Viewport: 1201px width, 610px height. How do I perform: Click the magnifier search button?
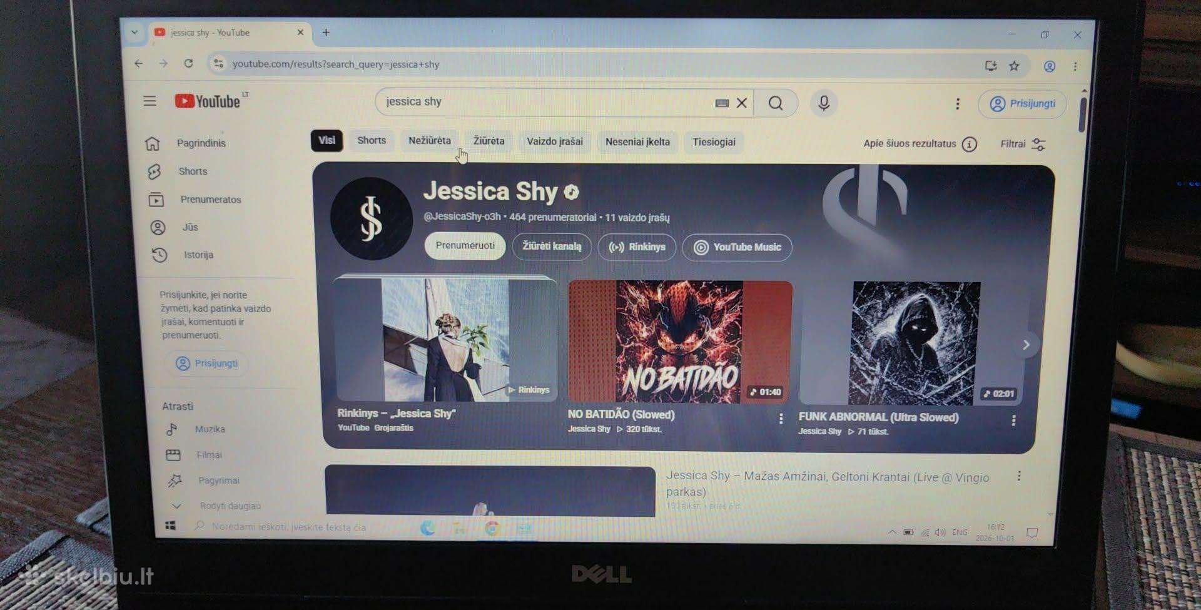tap(776, 103)
